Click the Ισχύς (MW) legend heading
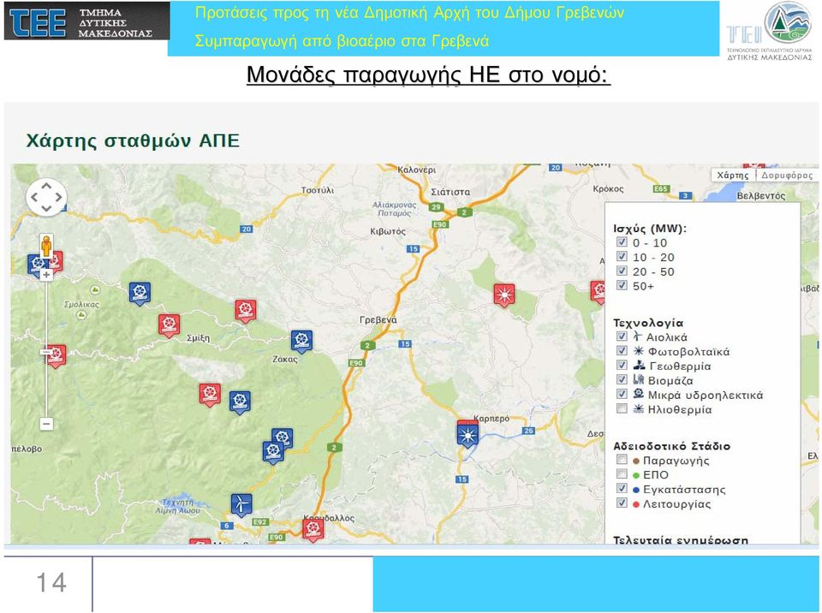This screenshot has width=822, height=613. point(650,229)
